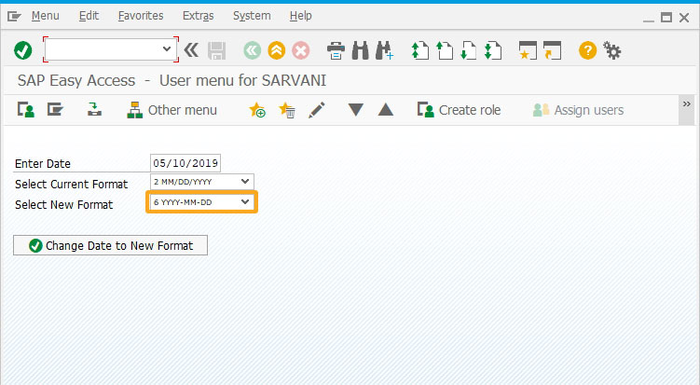Image resolution: width=700 pixels, height=385 pixels.
Task: Expand the command field dropdown arrow
Action: click(x=167, y=48)
